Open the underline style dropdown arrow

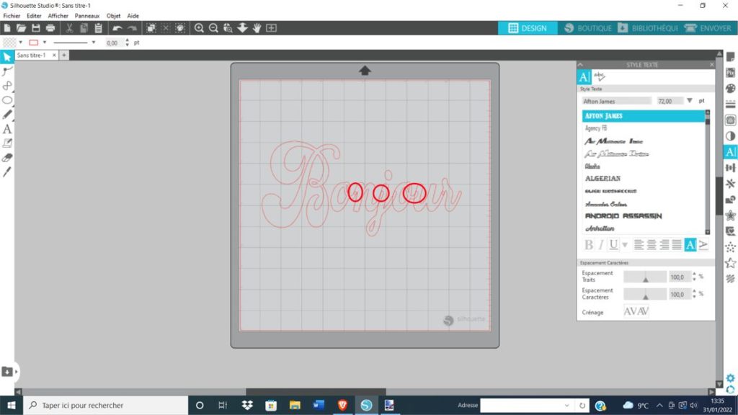pos(625,245)
